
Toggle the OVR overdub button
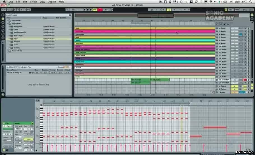point(95,10)
